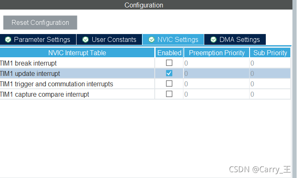Select the TIM1 update interrupt row
The width and height of the screenshot is (297, 178).
(x=145, y=73)
